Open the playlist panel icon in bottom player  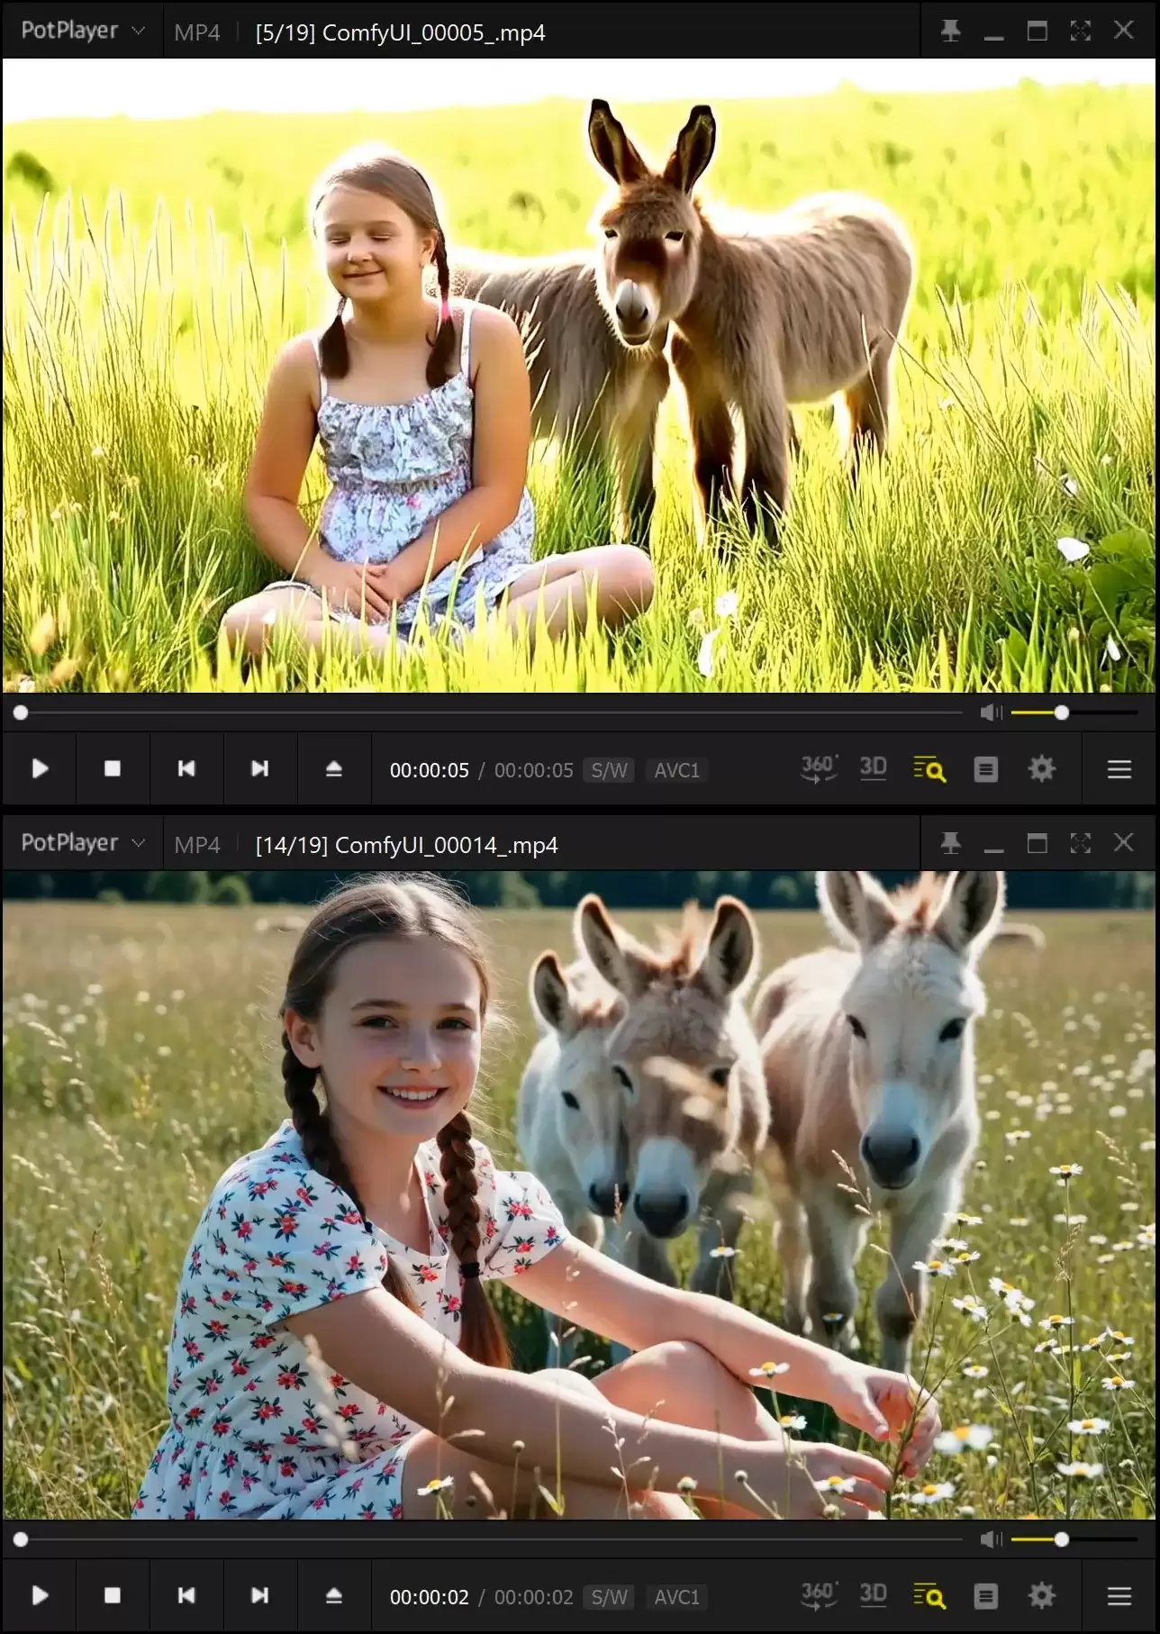(x=986, y=1596)
